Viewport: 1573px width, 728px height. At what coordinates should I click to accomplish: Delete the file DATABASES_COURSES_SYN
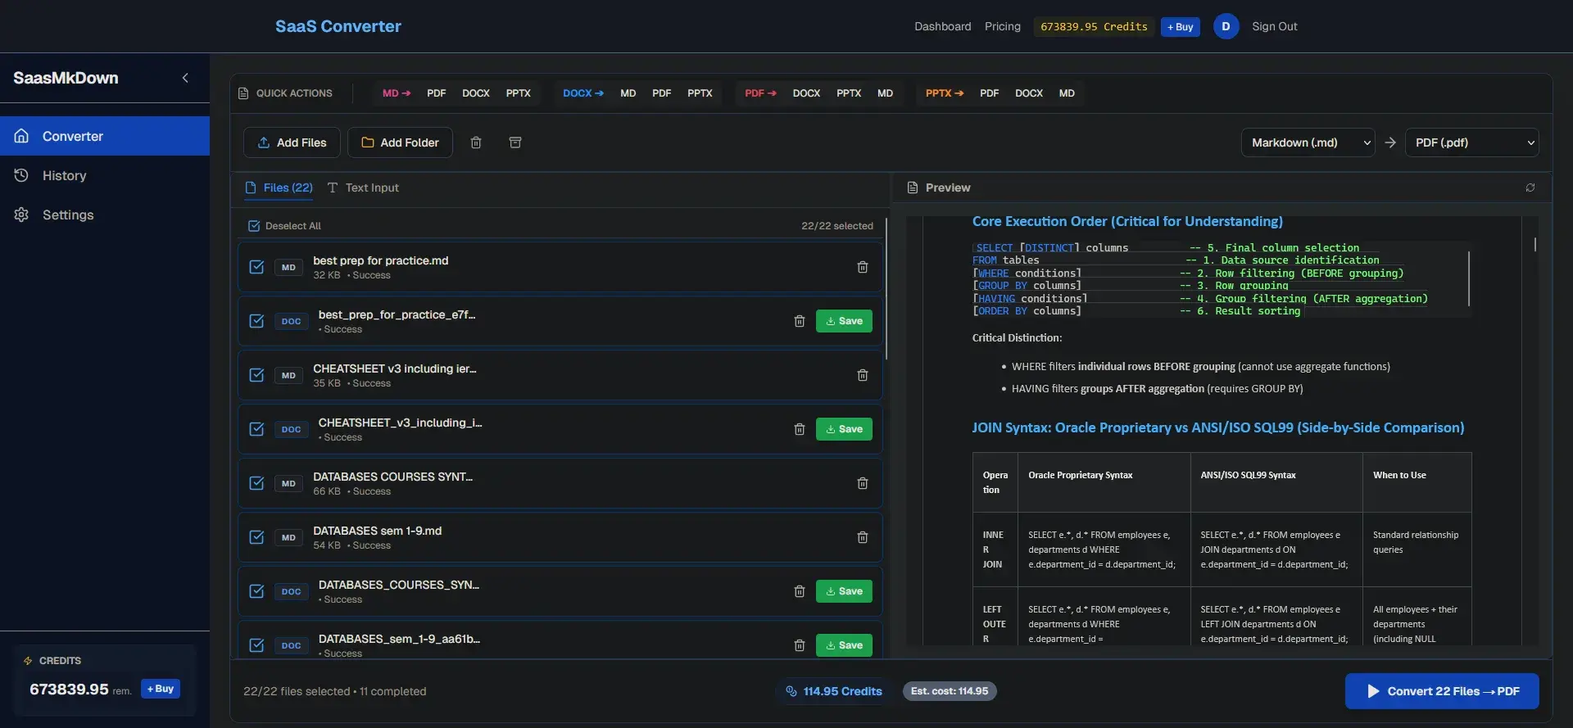[800, 591]
